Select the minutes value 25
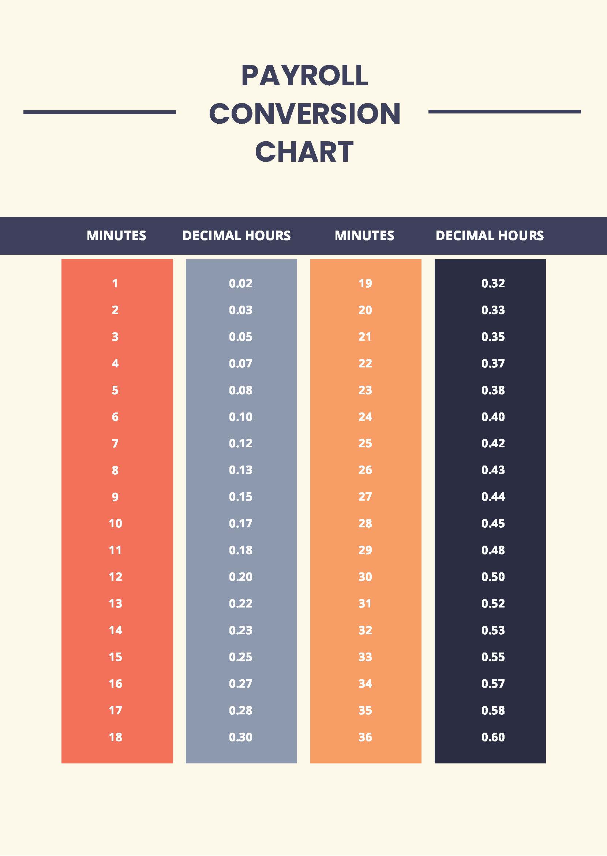The width and height of the screenshot is (607, 856). [365, 443]
